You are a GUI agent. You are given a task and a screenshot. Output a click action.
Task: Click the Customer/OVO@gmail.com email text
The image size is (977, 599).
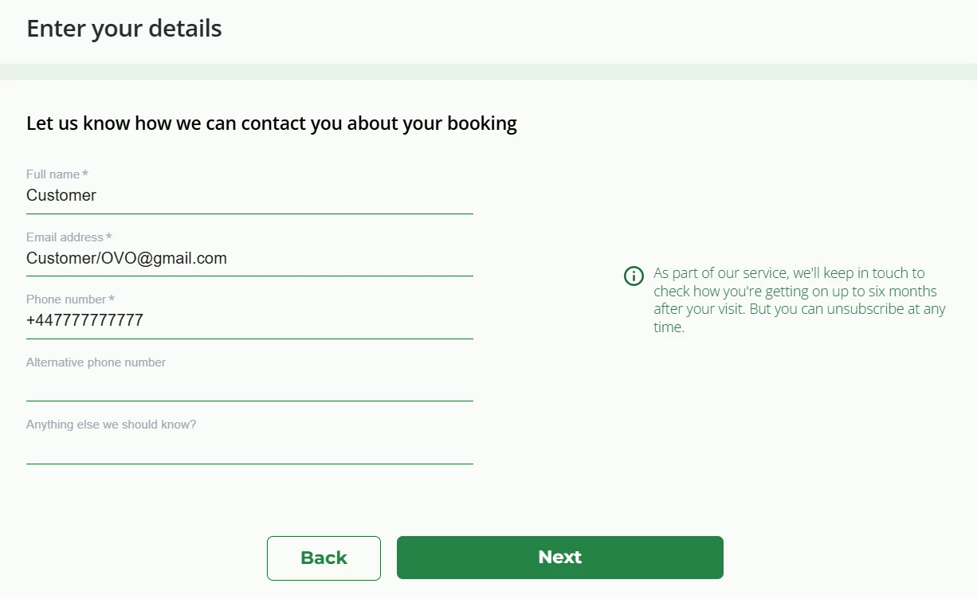click(x=127, y=259)
